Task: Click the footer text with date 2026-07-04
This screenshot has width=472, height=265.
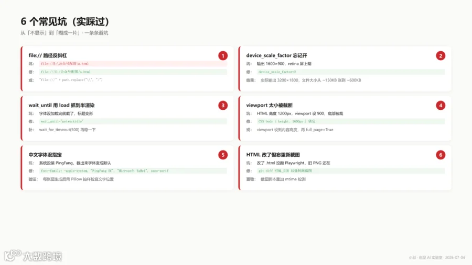Action: [x=437, y=258]
